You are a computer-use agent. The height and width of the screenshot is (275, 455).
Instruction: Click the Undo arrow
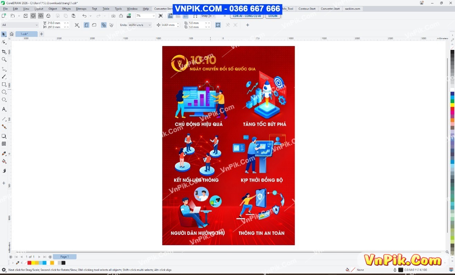coord(84,16)
